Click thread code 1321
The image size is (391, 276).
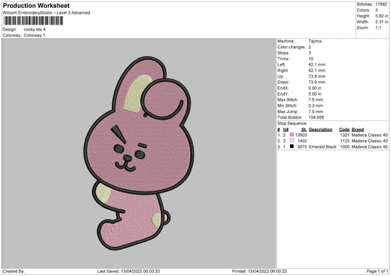click(345, 135)
